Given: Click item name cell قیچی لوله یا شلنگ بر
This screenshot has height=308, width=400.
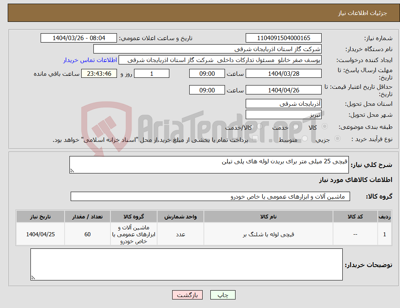Looking at the screenshot, I should click(268, 234).
